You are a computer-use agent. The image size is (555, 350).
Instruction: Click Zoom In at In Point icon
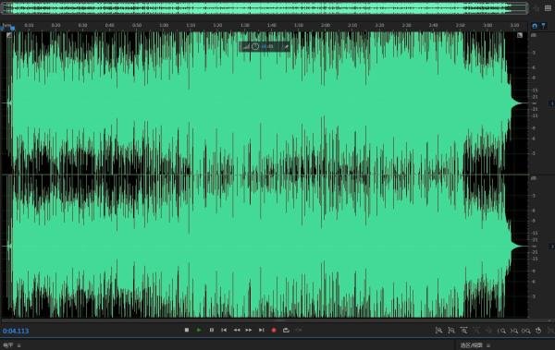(x=501, y=331)
